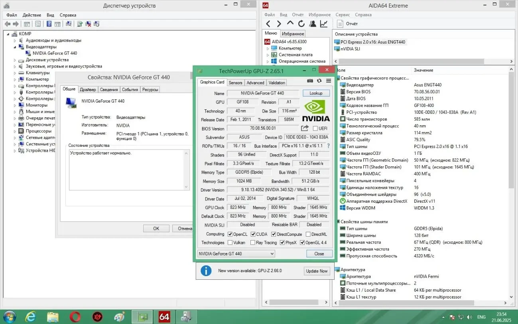
Task: Refresh the AIDA64 page
Action: click(x=301, y=24)
